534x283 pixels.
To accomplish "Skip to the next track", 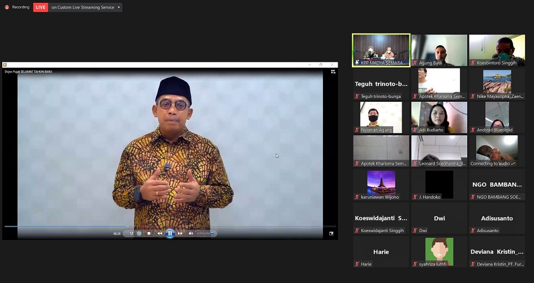I will [180, 233].
